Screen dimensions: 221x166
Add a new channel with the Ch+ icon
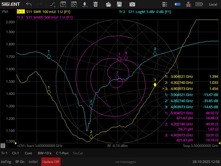tap(74, 4)
